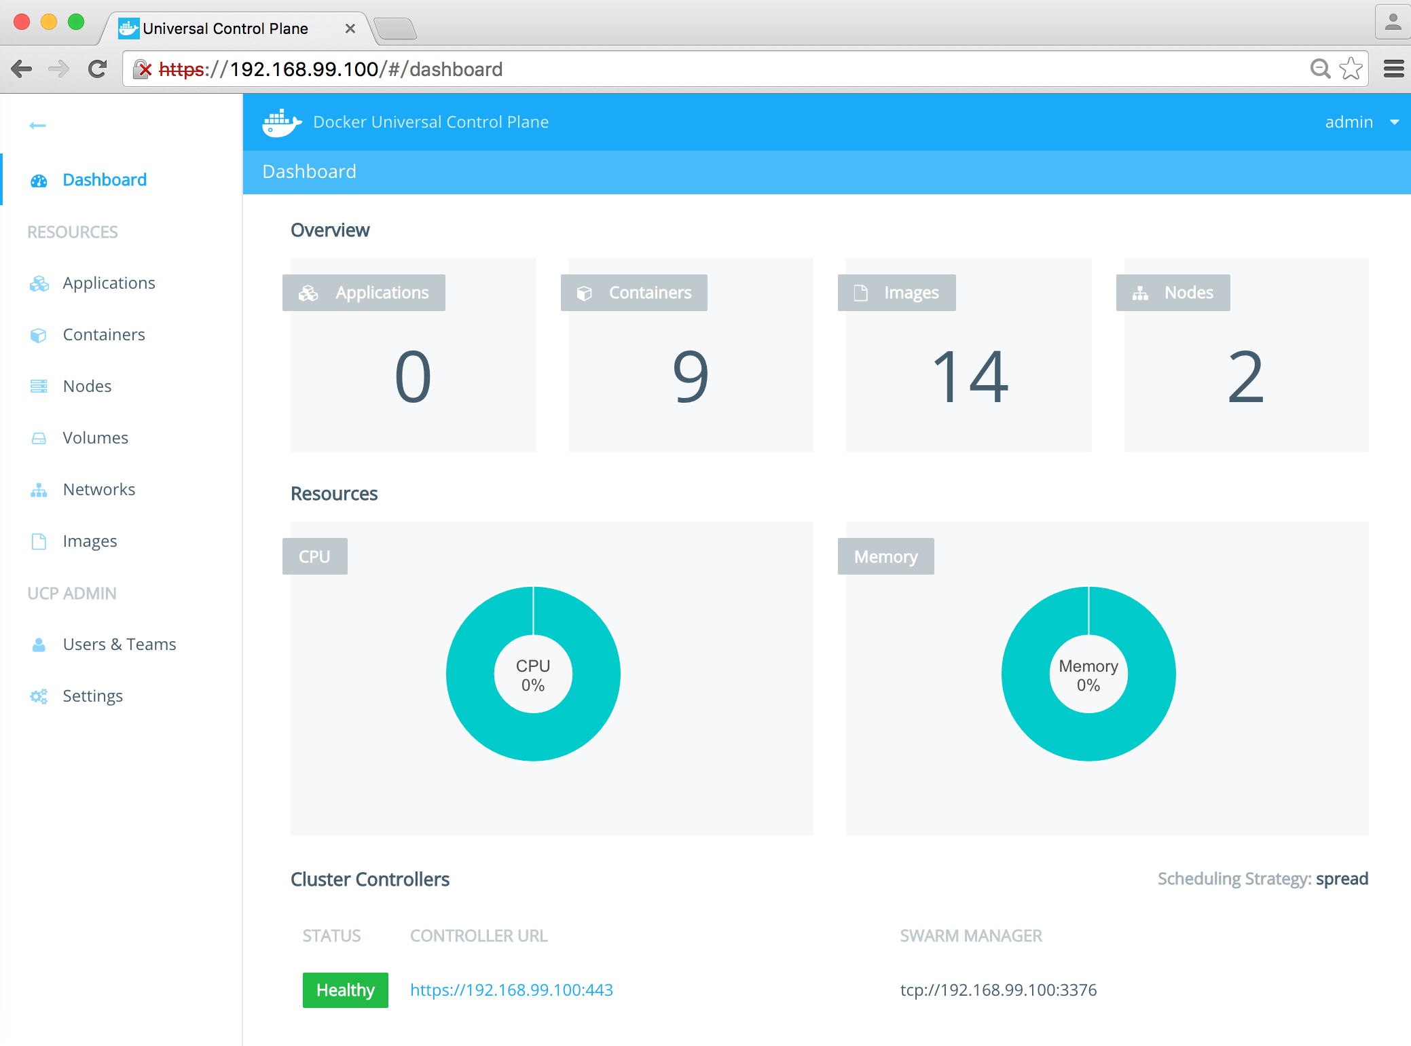Select the Users & Teams sidebar icon

[x=39, y=643]
